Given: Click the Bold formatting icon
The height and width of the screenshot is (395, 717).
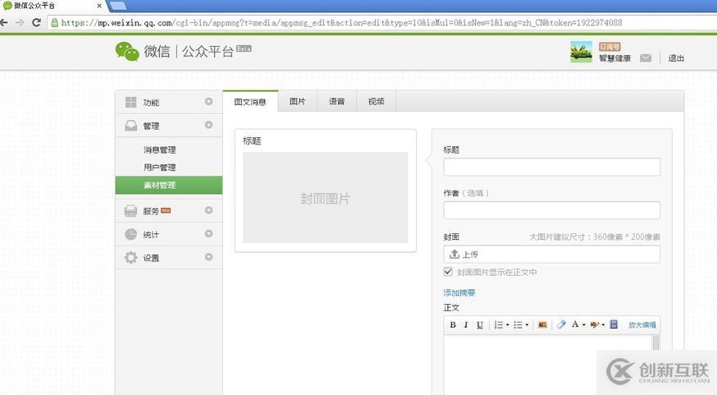Looking at the screenshot, I should (453, 325).
